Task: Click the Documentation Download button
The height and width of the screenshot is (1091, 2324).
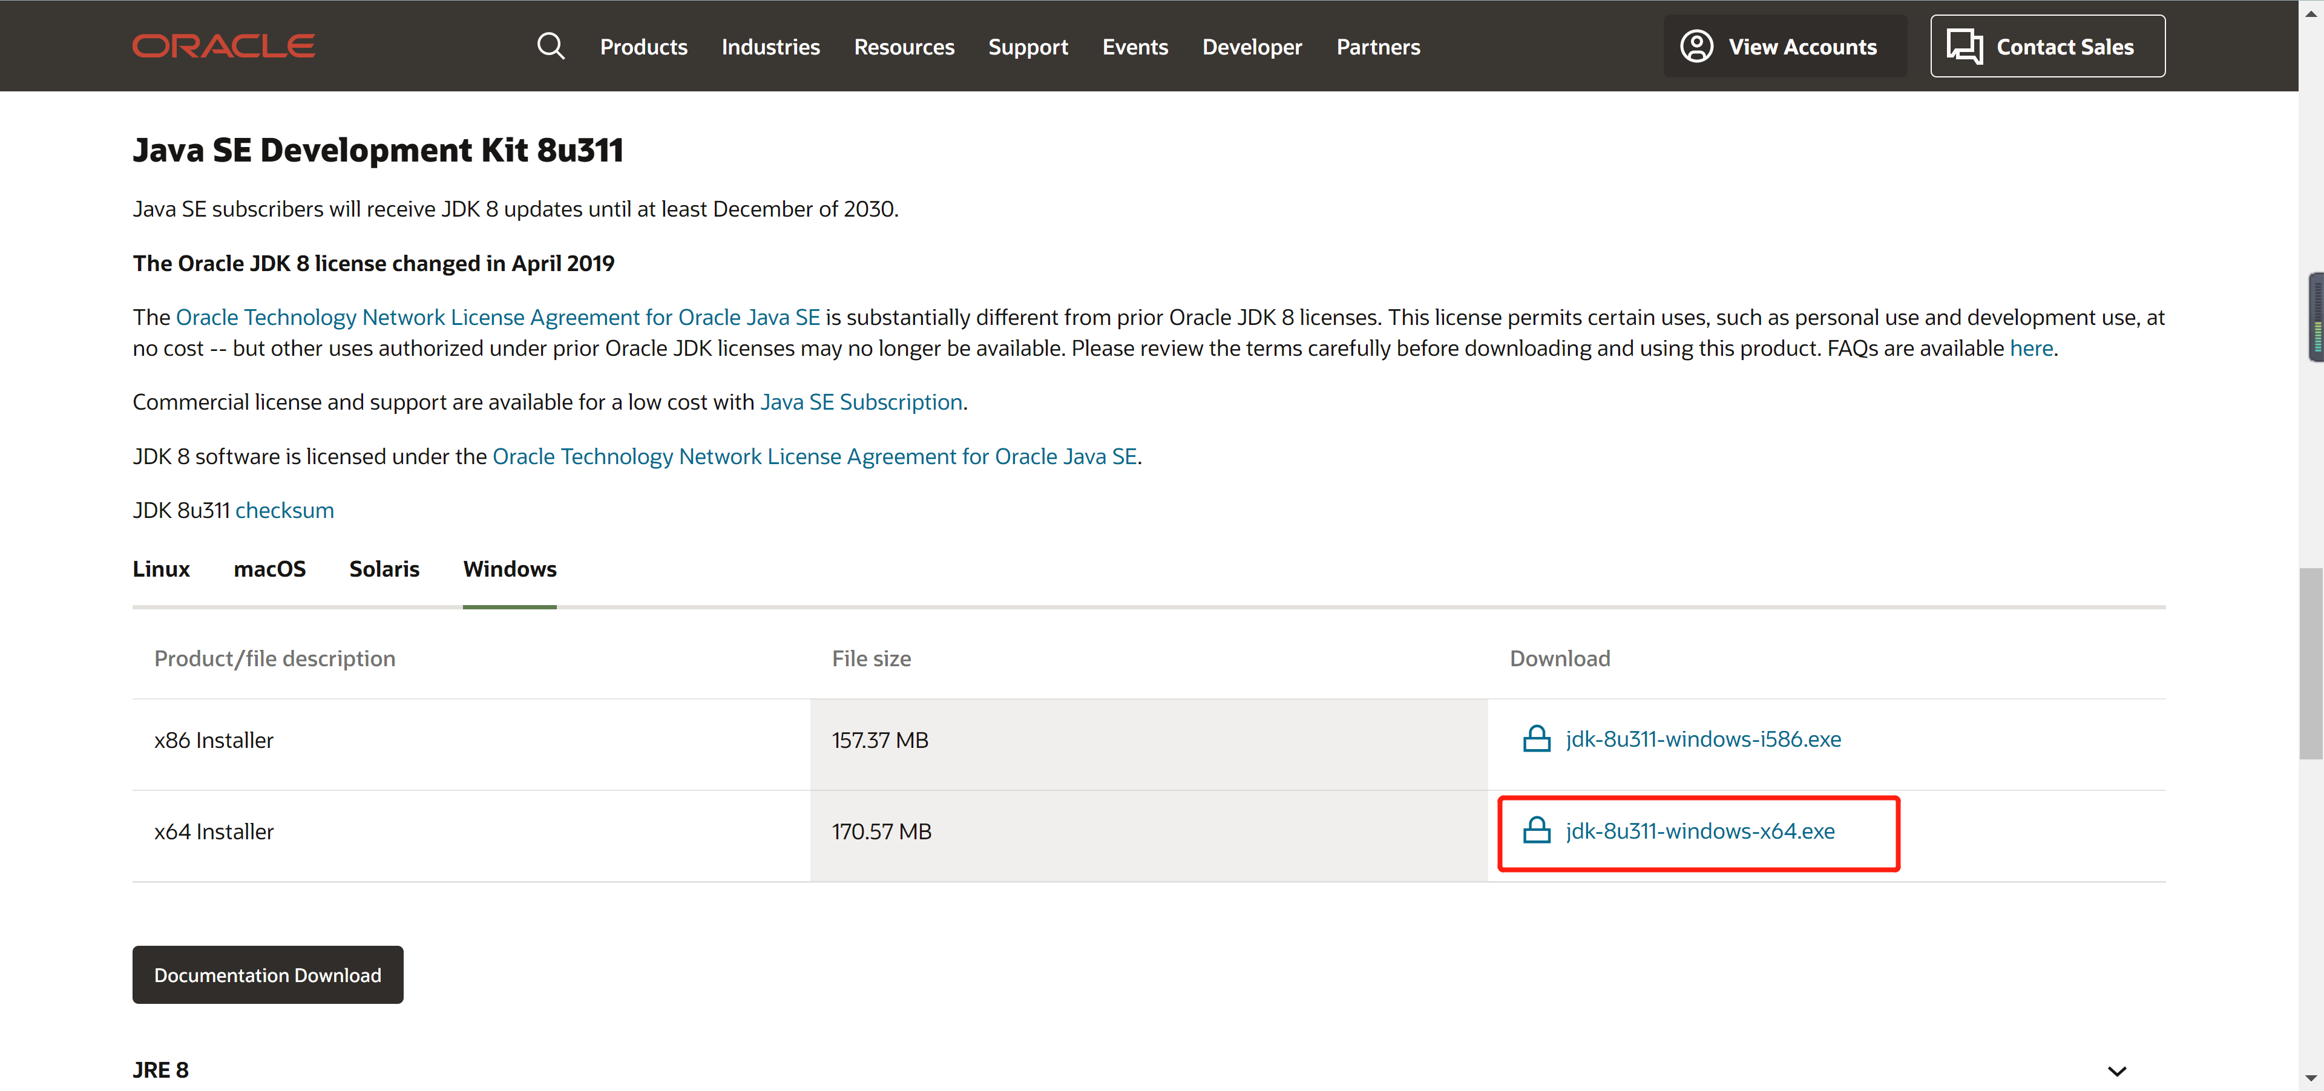Action: (267, 975)
